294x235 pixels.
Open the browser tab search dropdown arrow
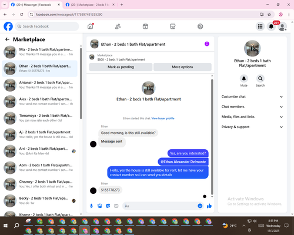point(5,5)
